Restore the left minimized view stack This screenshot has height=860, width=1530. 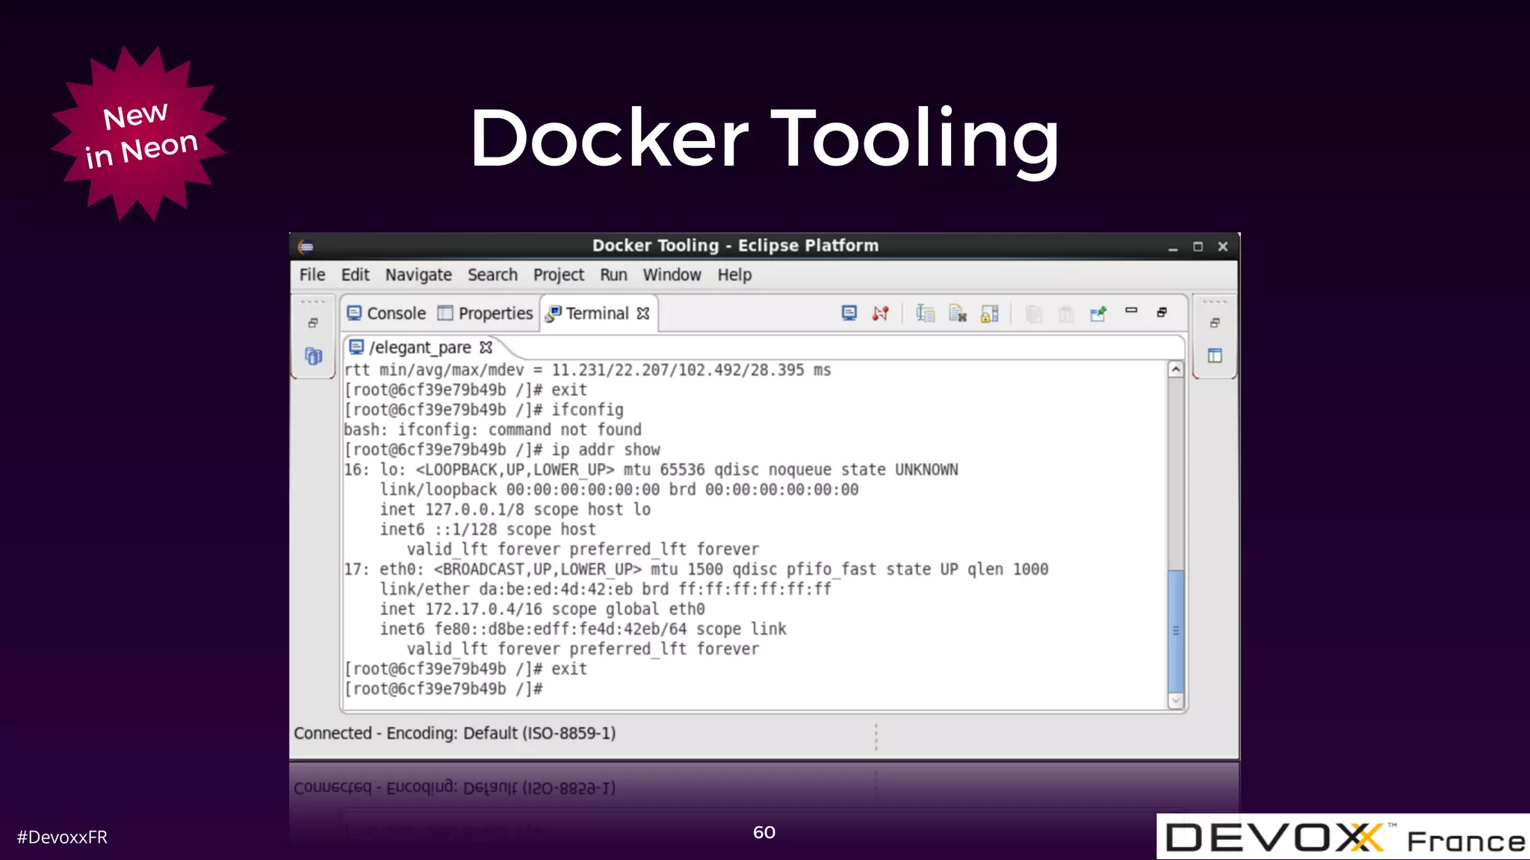313,323
